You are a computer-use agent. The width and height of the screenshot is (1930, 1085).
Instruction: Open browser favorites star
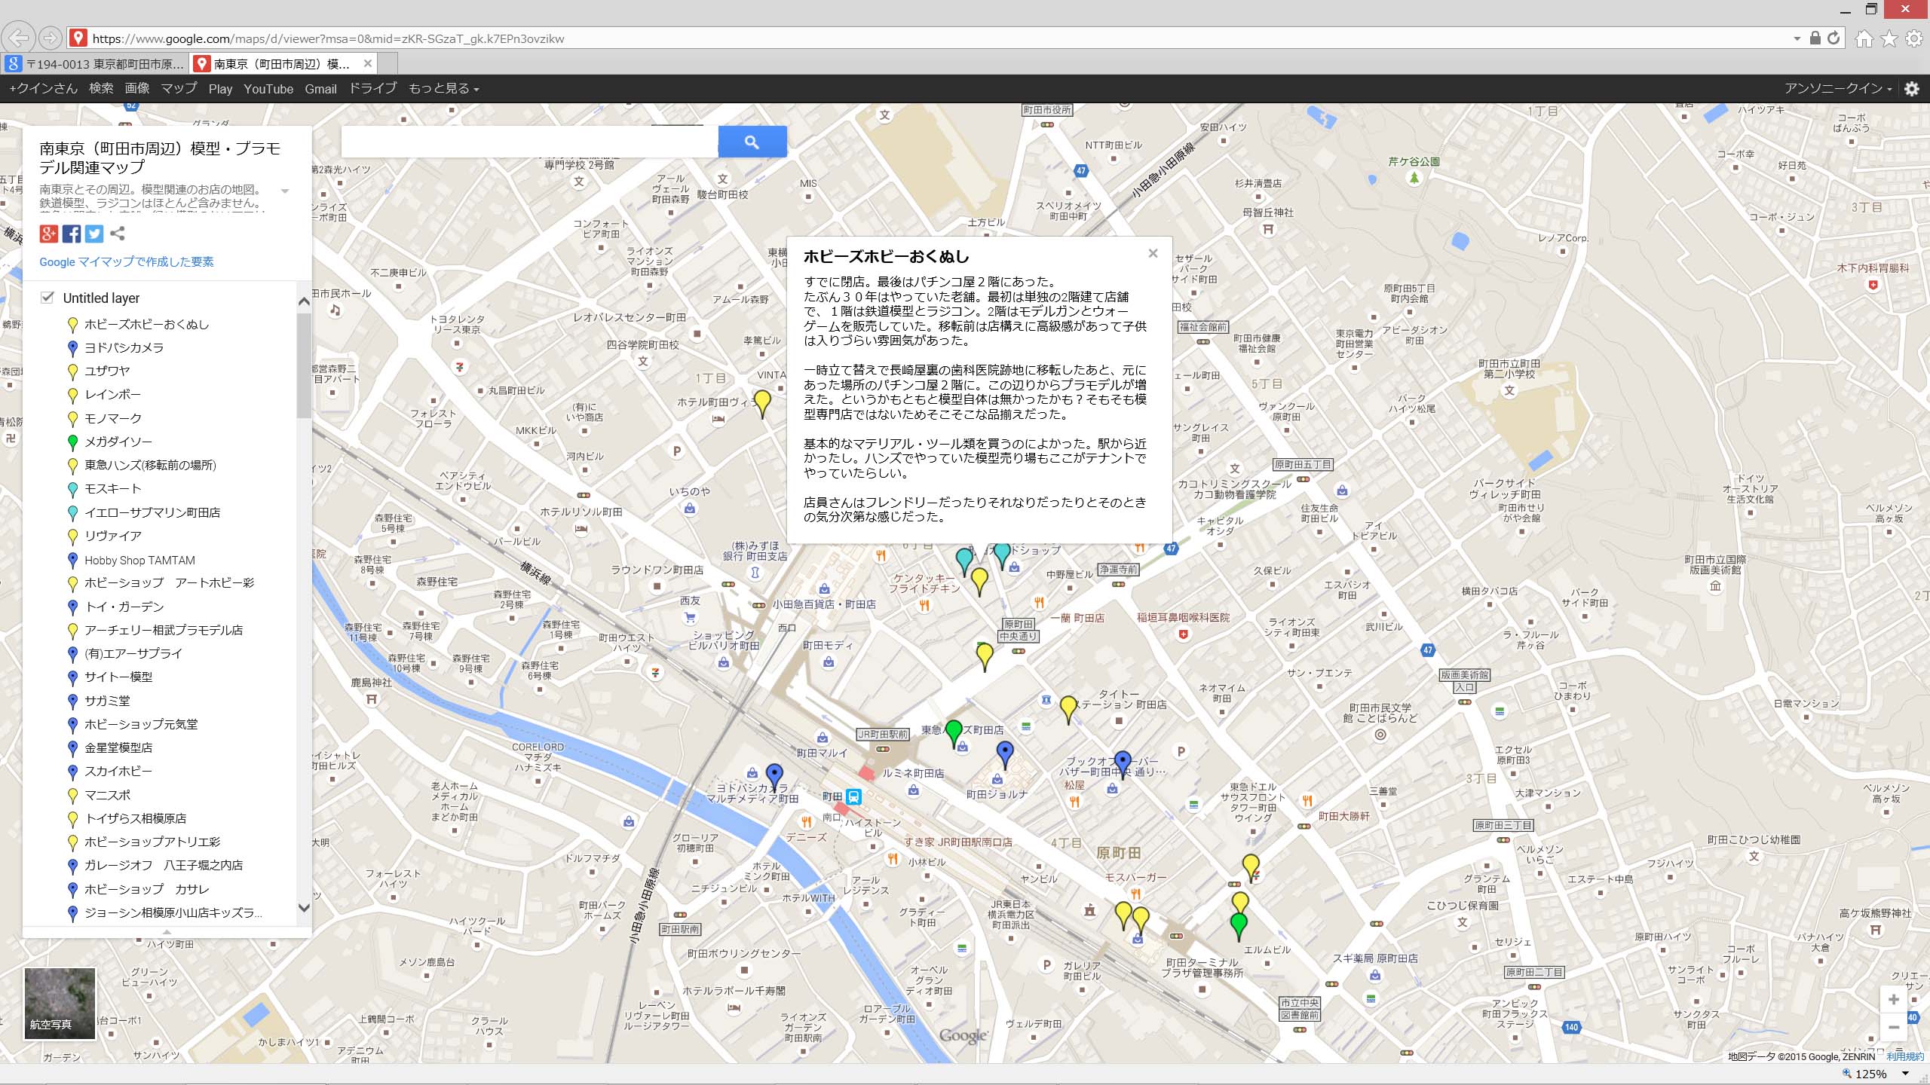(x=1889, y=39)
